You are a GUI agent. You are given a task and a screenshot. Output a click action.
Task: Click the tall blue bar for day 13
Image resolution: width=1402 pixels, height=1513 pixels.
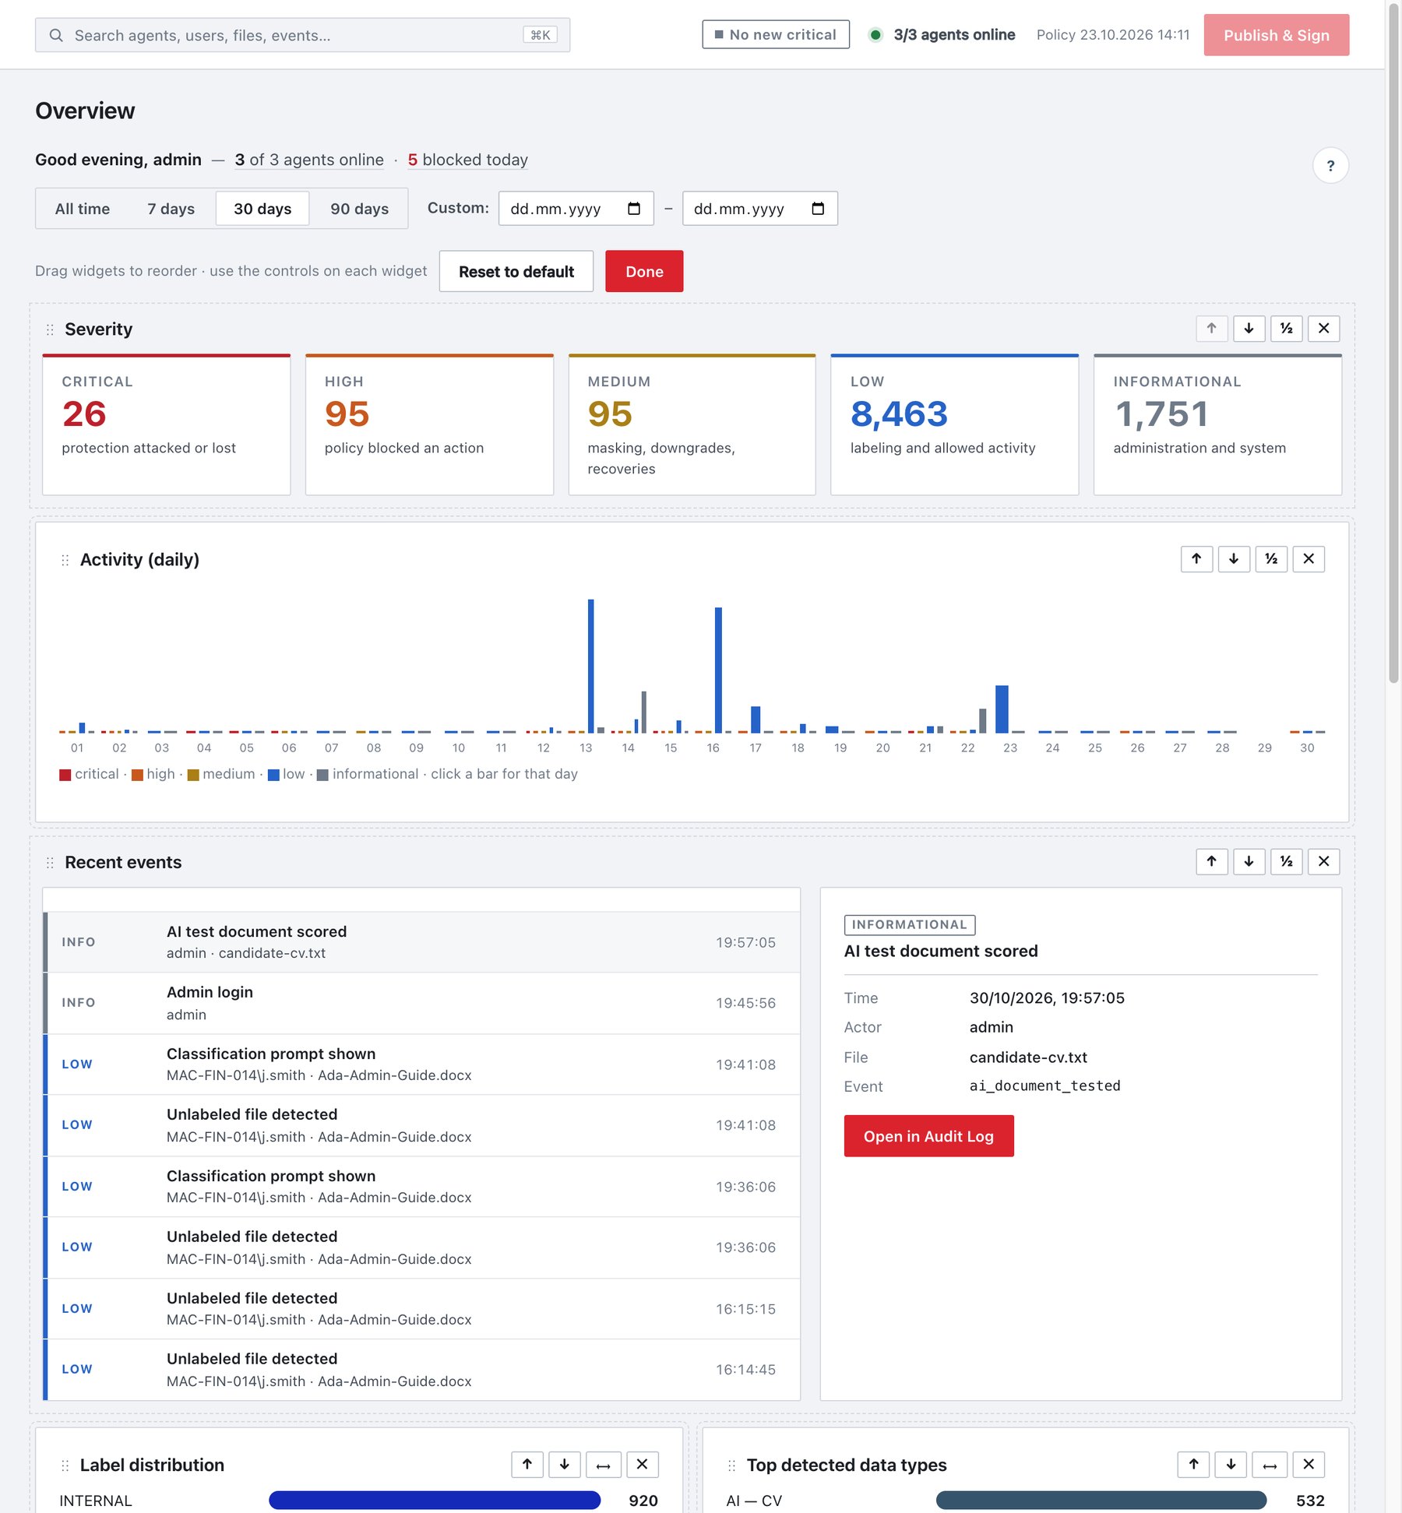point(591,666)
